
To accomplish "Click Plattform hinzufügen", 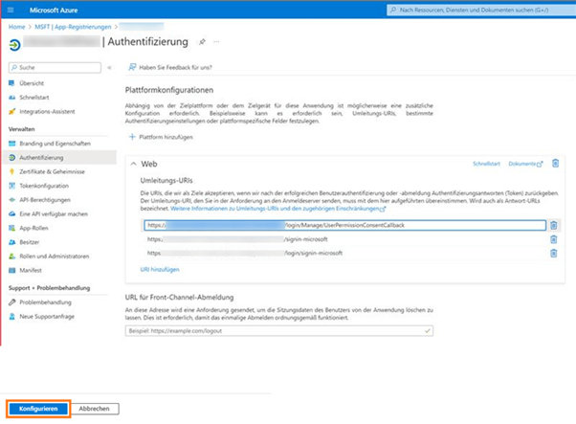I will pyautogui.click(x=161, y=137).
